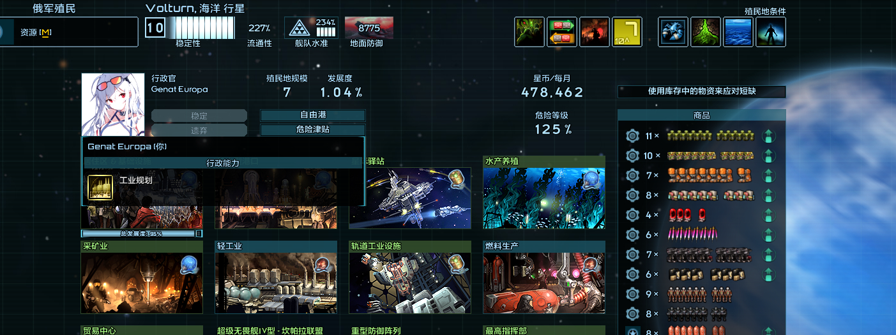Click the blue ocean water colony condition
Viewport: 896px width, 335px height.
(738, 32)
